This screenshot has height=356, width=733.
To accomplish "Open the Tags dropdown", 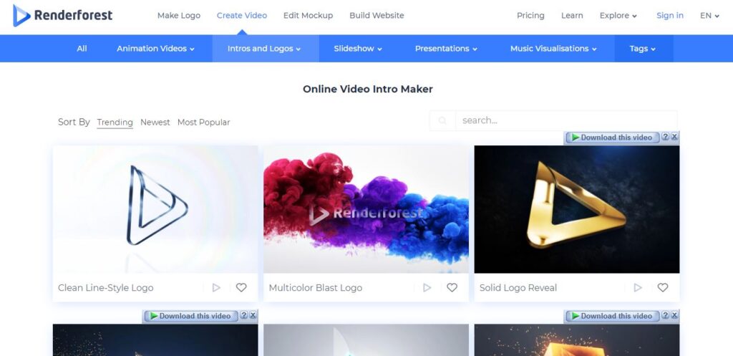I will pyautogui.click(x=643, y=49).
